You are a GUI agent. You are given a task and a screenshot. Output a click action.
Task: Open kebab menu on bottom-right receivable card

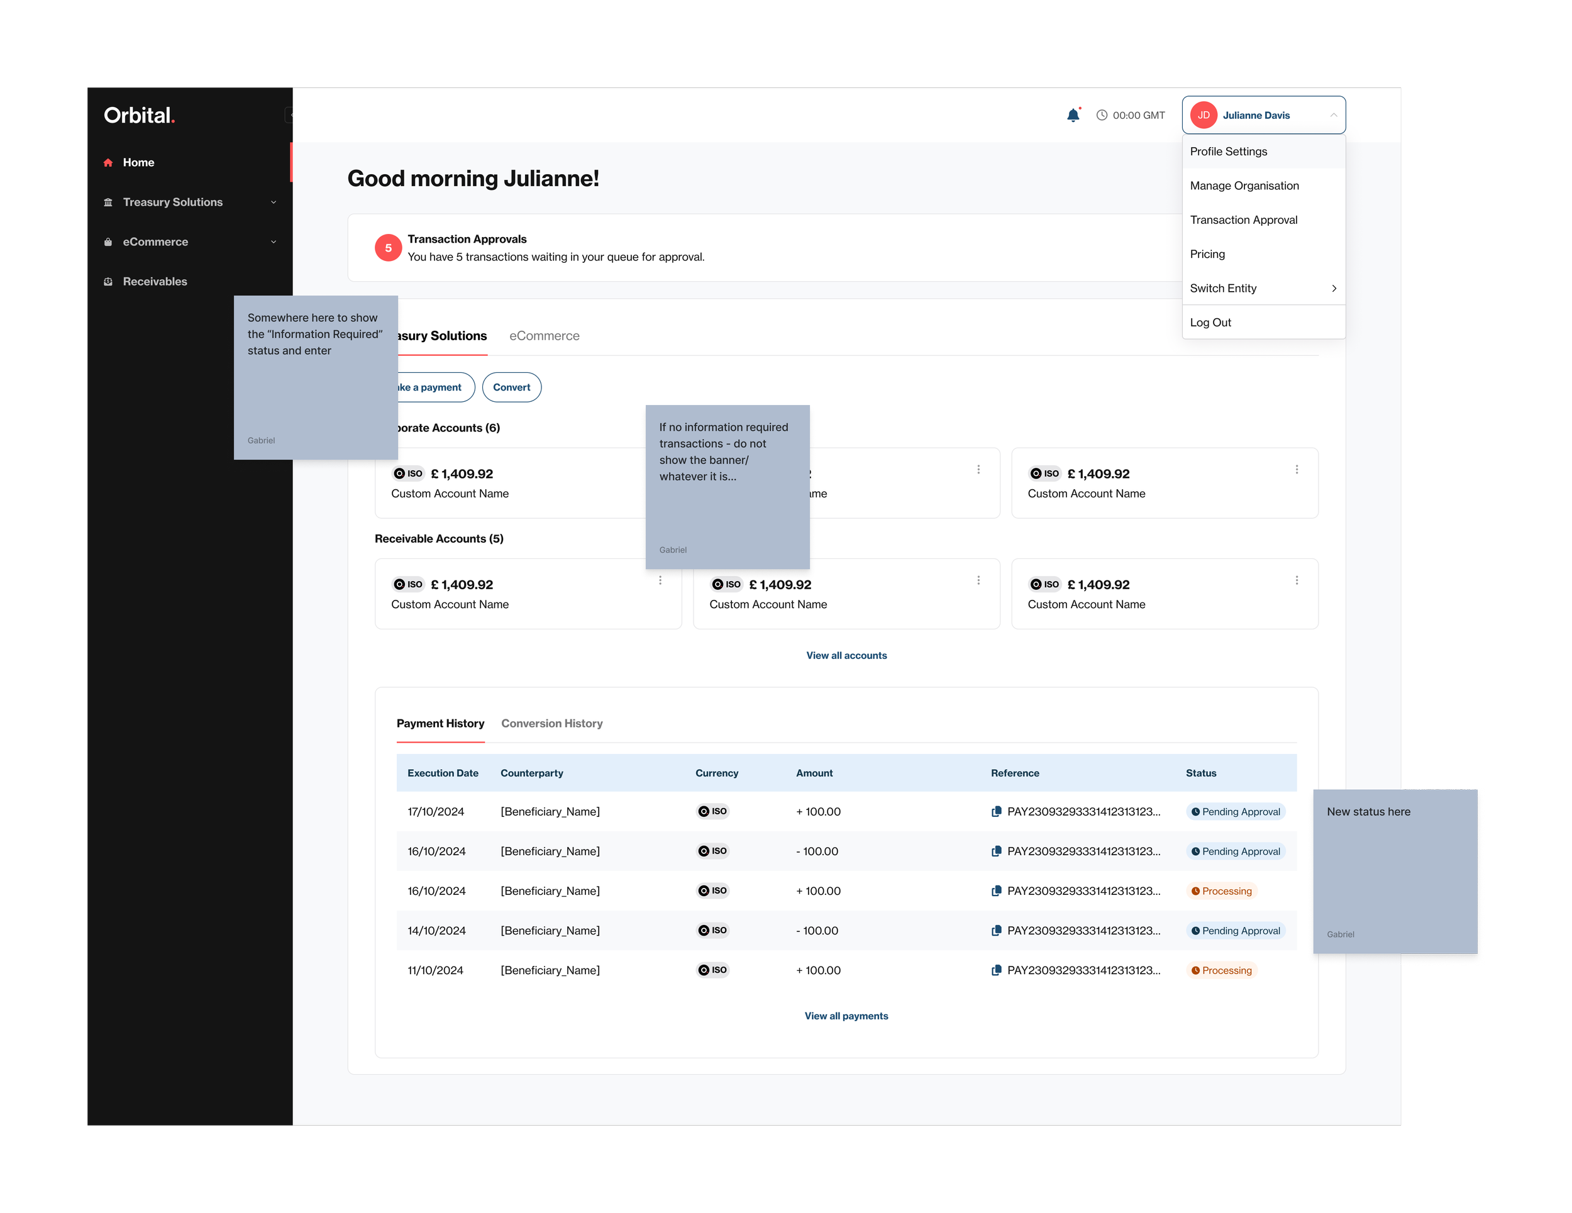point(1297,580)
